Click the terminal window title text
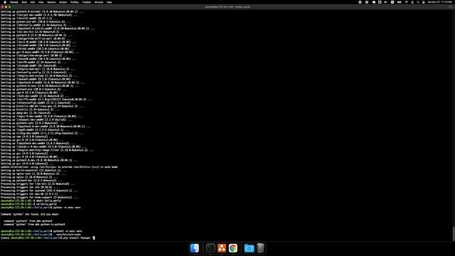 [x=227, y=6]
